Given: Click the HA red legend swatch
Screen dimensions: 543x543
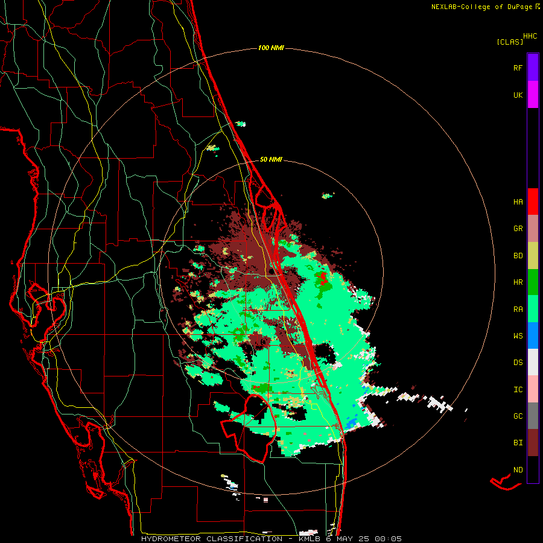Looking at the screenshot, I should pos(533,202).
